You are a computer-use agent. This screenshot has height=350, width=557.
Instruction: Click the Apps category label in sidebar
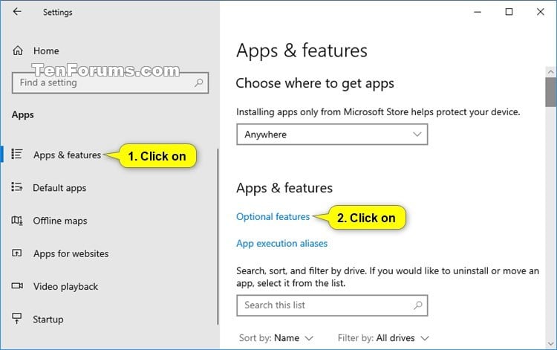pyautogui.click(x=23, y=114)
